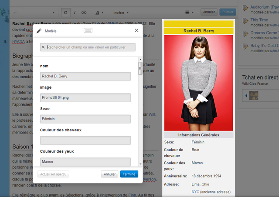Click the dialog scrollbar up arrow

140,60
